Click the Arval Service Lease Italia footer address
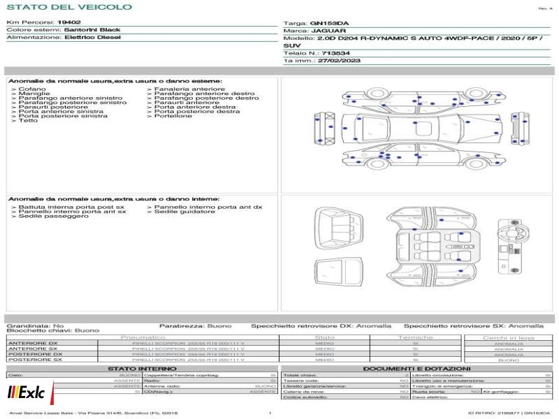The image size is (559, 419). click(x=94, y=413)
